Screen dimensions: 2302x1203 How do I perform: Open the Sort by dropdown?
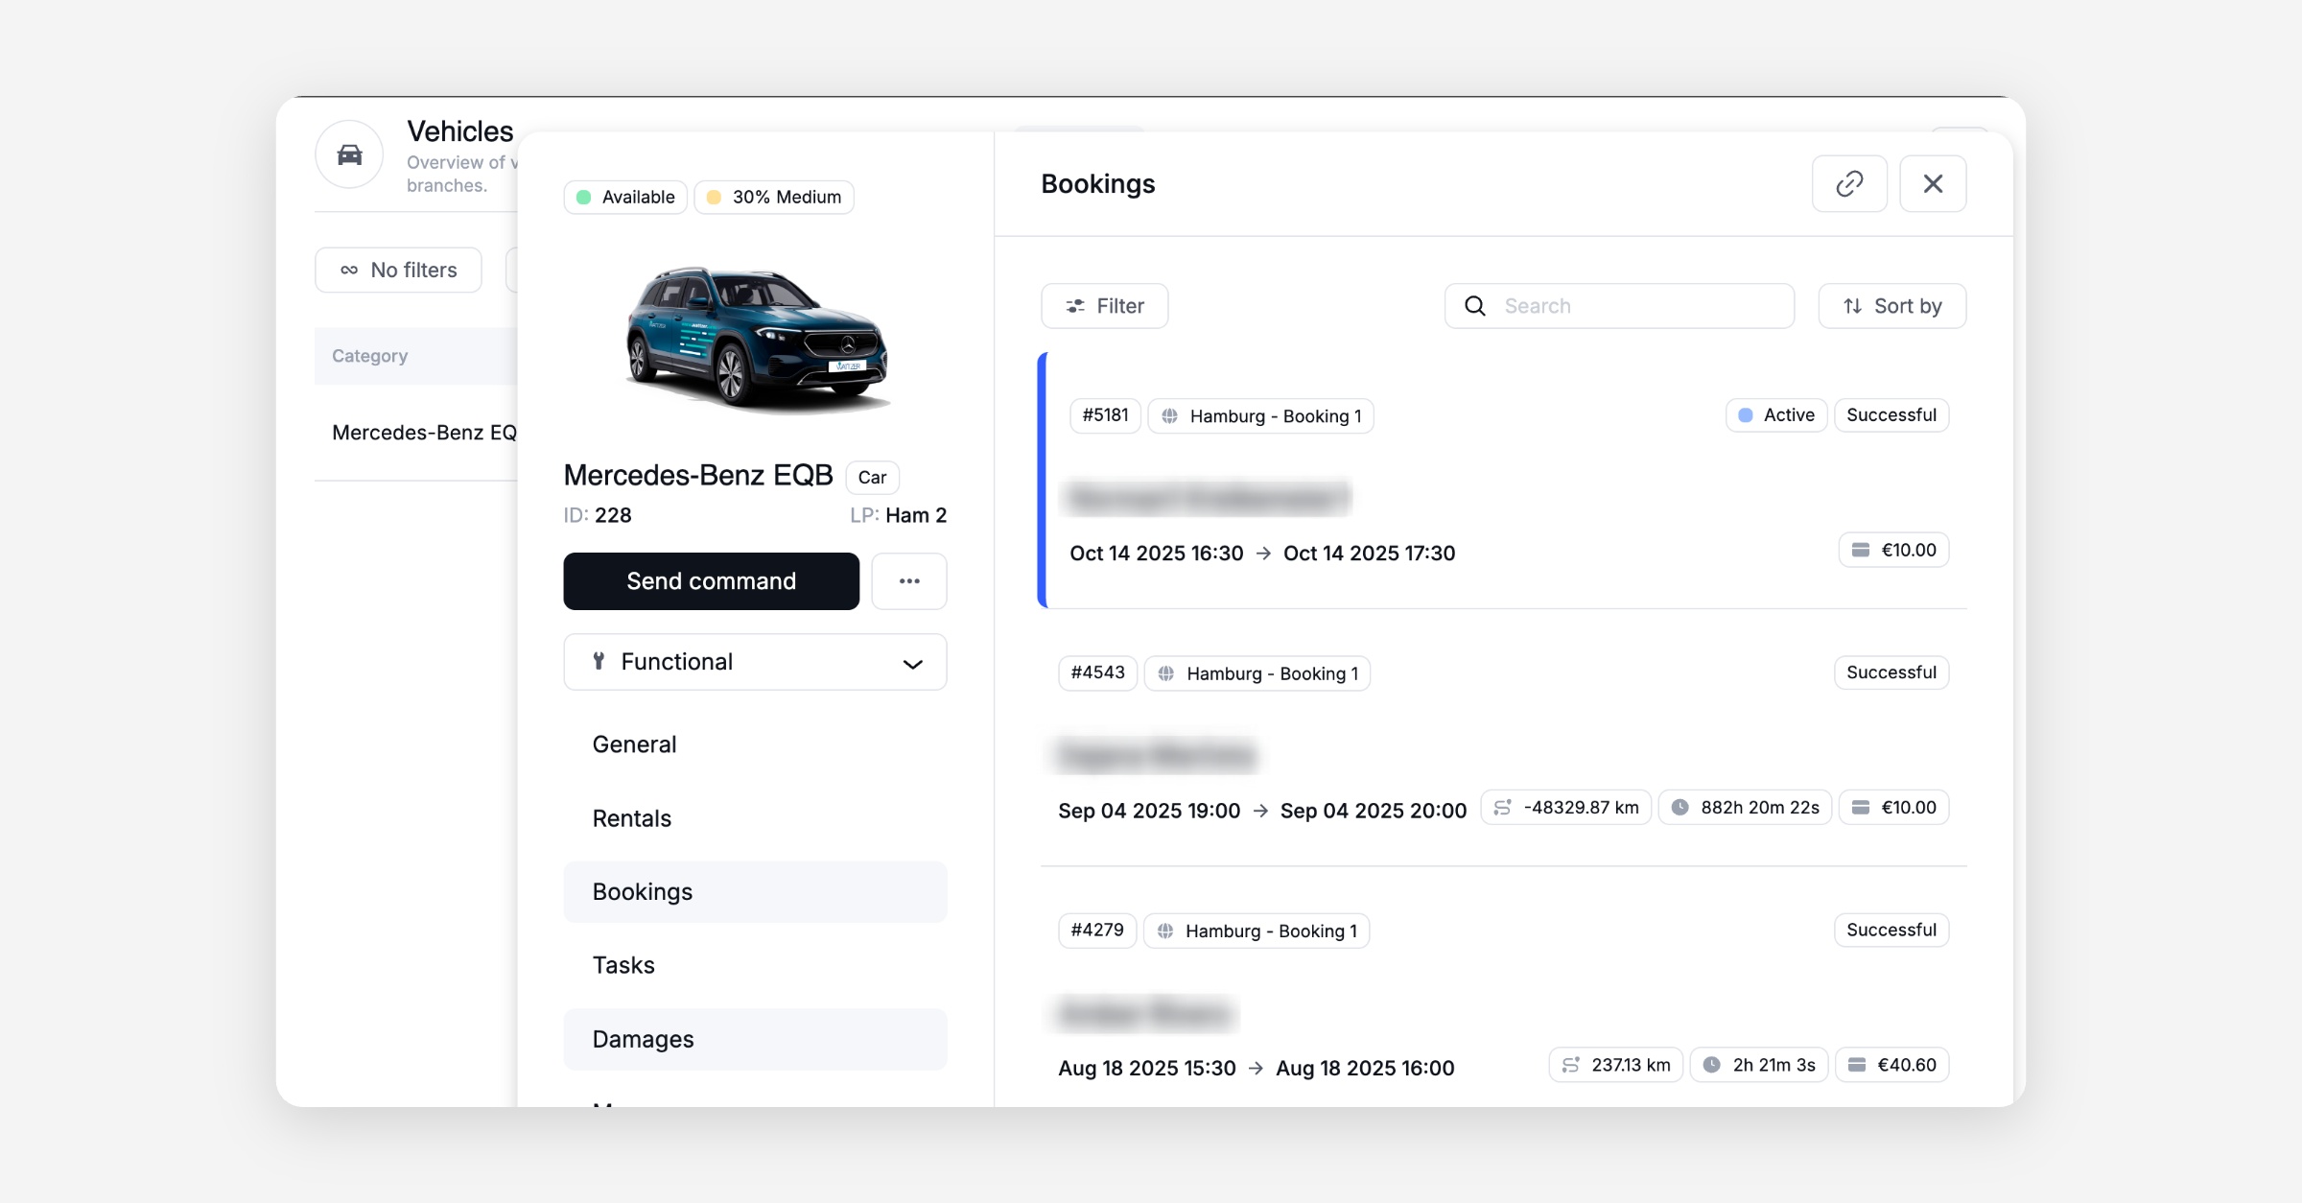click(1891, 306)
